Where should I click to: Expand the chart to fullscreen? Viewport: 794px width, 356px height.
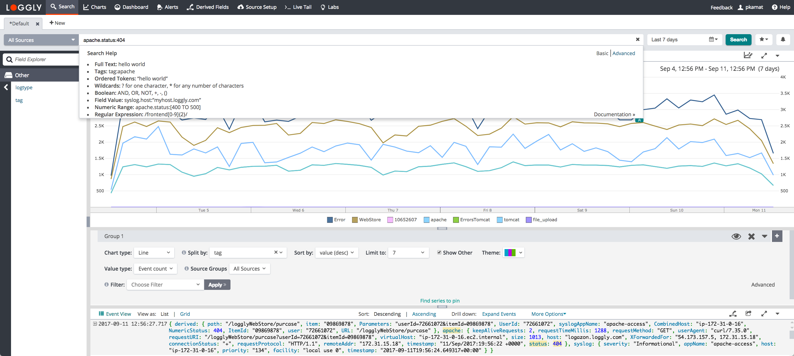[x=764, y=55]
